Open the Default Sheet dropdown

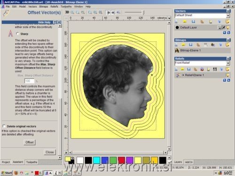(x=228, y=15)
